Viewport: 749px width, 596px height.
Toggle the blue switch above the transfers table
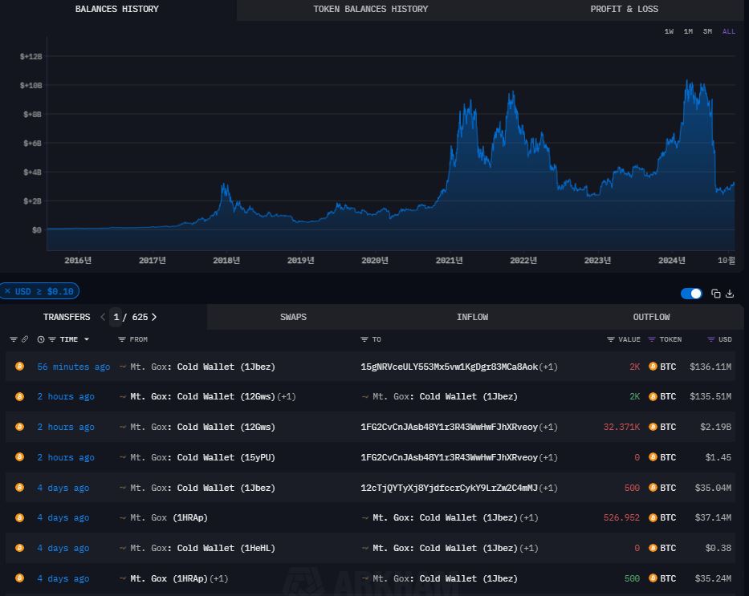691,294
